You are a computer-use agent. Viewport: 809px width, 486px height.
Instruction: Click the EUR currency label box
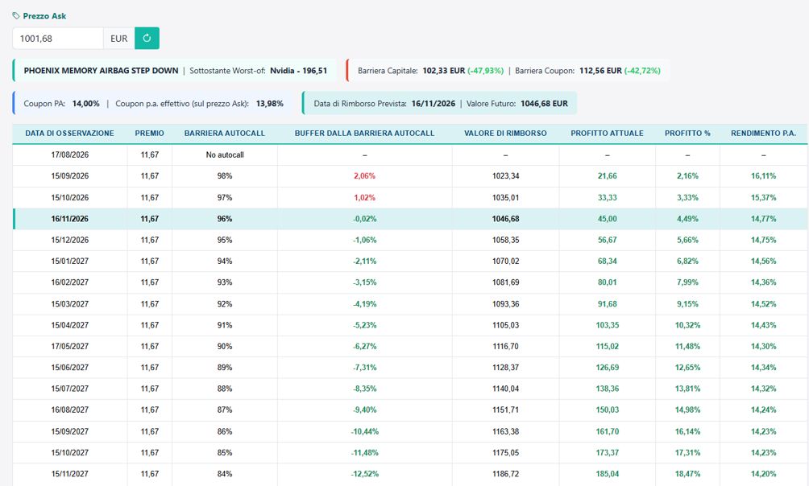click(119, 38)
